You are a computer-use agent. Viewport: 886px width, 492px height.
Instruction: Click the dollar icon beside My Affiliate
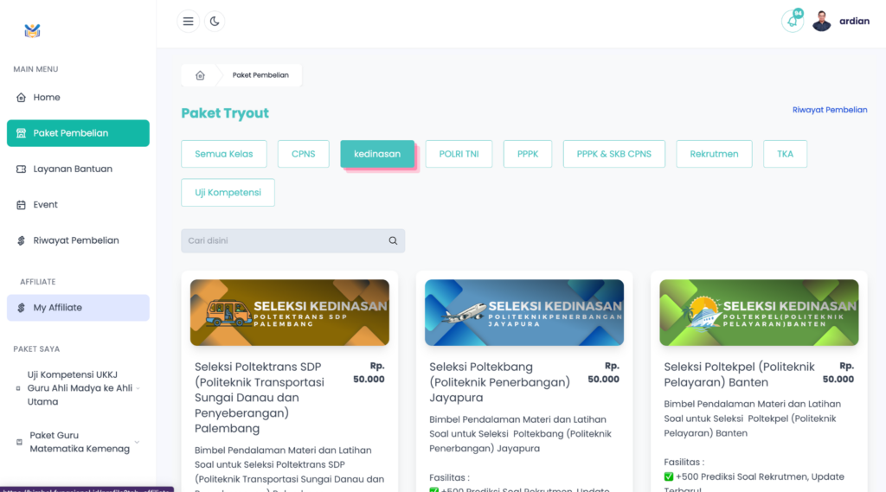point(21,308)
